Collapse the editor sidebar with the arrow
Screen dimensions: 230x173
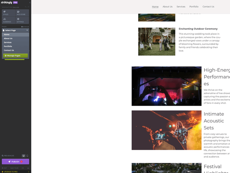pos(29,3)
